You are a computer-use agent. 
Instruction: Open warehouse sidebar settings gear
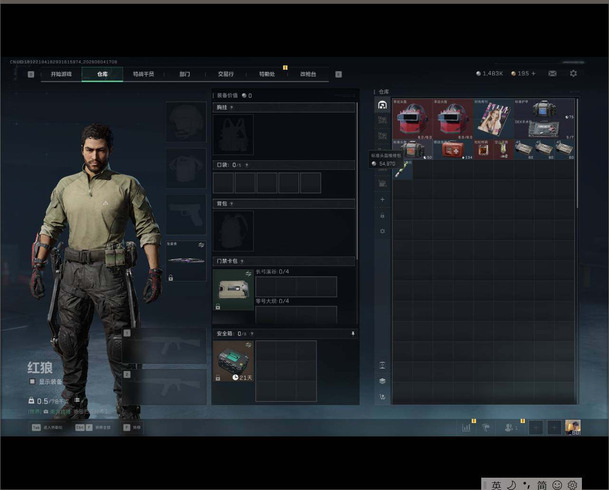[x=382, y=231]
